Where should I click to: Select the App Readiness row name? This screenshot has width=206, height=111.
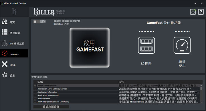pyautogui.click(x=44, y=98)
